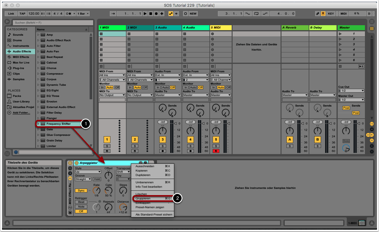Viewport: 379px width, 232px height.
Task: Toggle the metronome button
Action: coord(69,13)
